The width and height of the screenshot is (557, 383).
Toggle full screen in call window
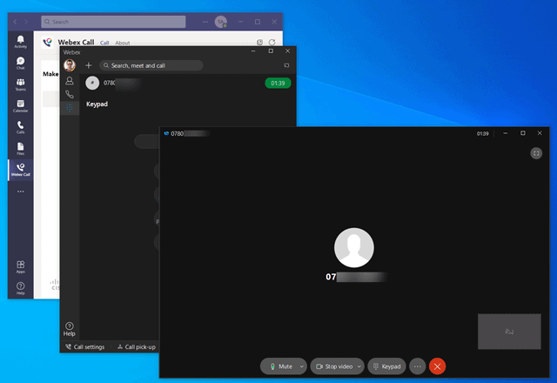pos(536,153)
